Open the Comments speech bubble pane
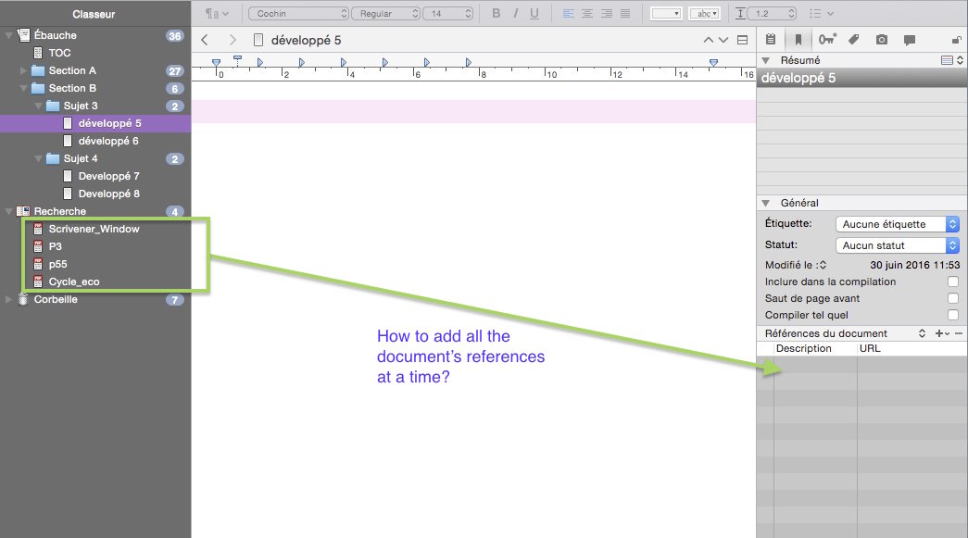The height and width of the screenshot is (538, 968). click(x=910, y=40)
